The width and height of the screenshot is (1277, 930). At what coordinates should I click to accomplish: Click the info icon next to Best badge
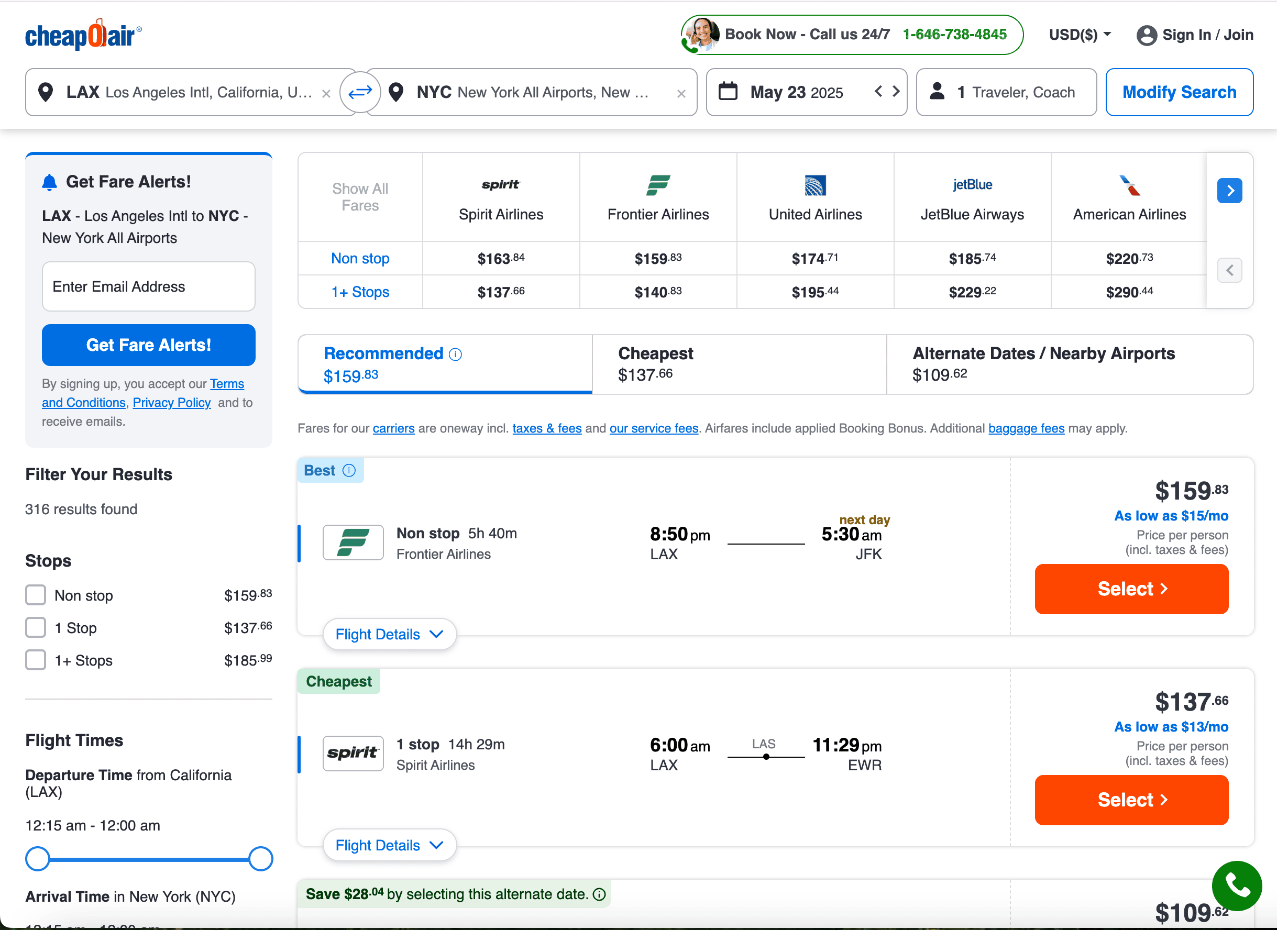point(349,471)
